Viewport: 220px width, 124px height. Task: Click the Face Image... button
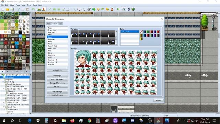pyautogui.click(x=57, y=76)
